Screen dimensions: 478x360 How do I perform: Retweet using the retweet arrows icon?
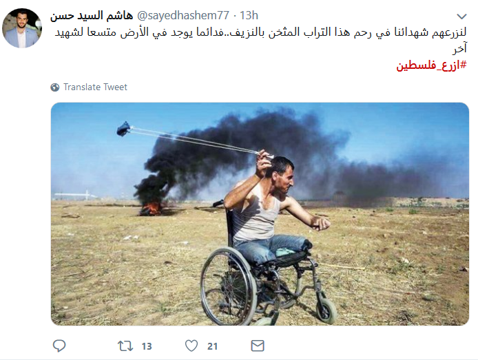pos(125,346)
